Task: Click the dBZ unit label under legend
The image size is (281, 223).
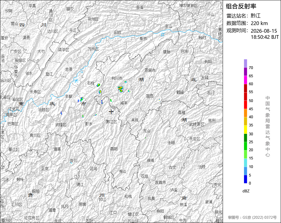Action: click(246, 191)
